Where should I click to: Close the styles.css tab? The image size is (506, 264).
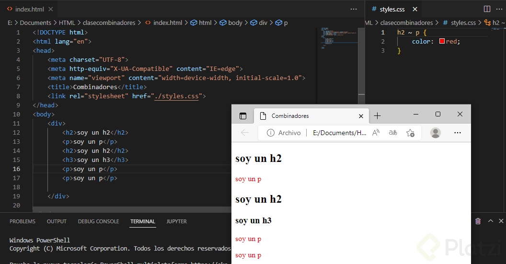click(415, 9)
